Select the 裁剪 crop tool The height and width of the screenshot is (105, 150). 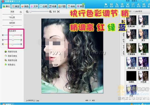click(x=128, y=5)
